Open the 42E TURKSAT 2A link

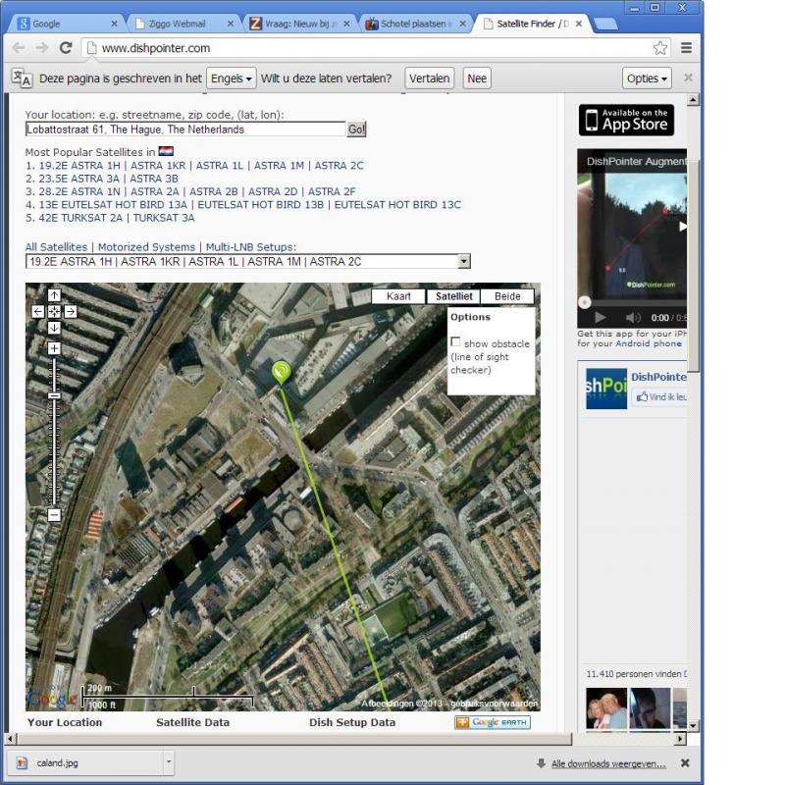click(x=80, y=217)
